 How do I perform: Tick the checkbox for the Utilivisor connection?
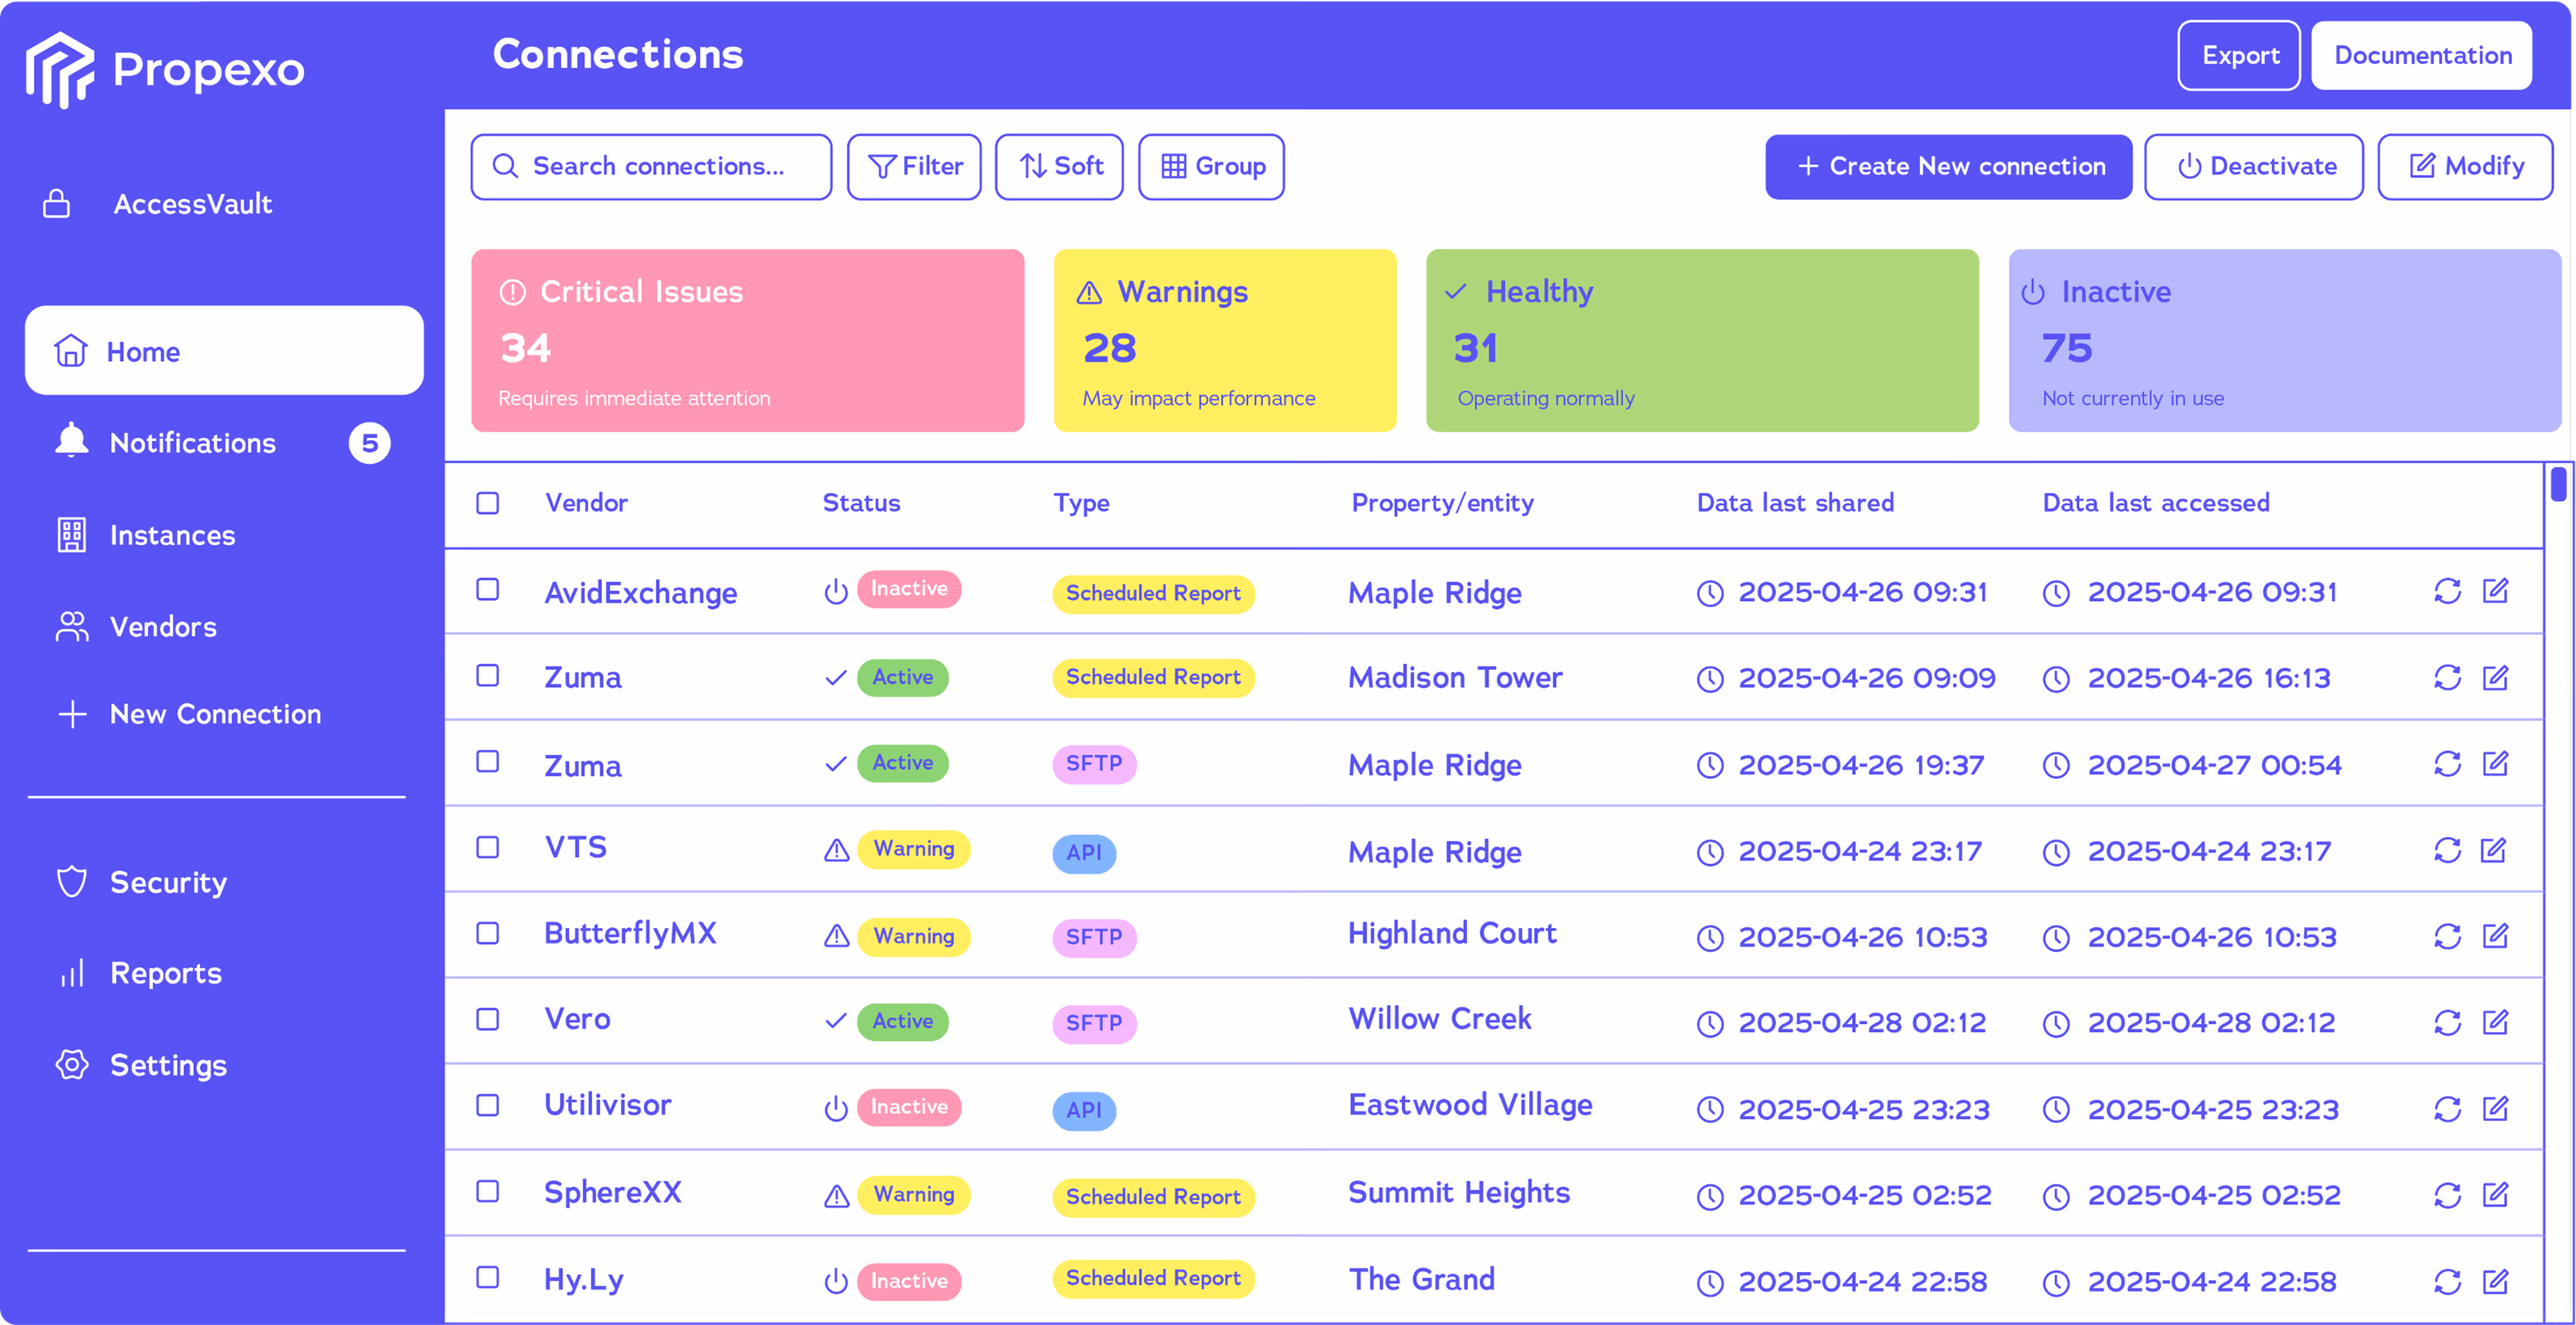coord(487,1105)
